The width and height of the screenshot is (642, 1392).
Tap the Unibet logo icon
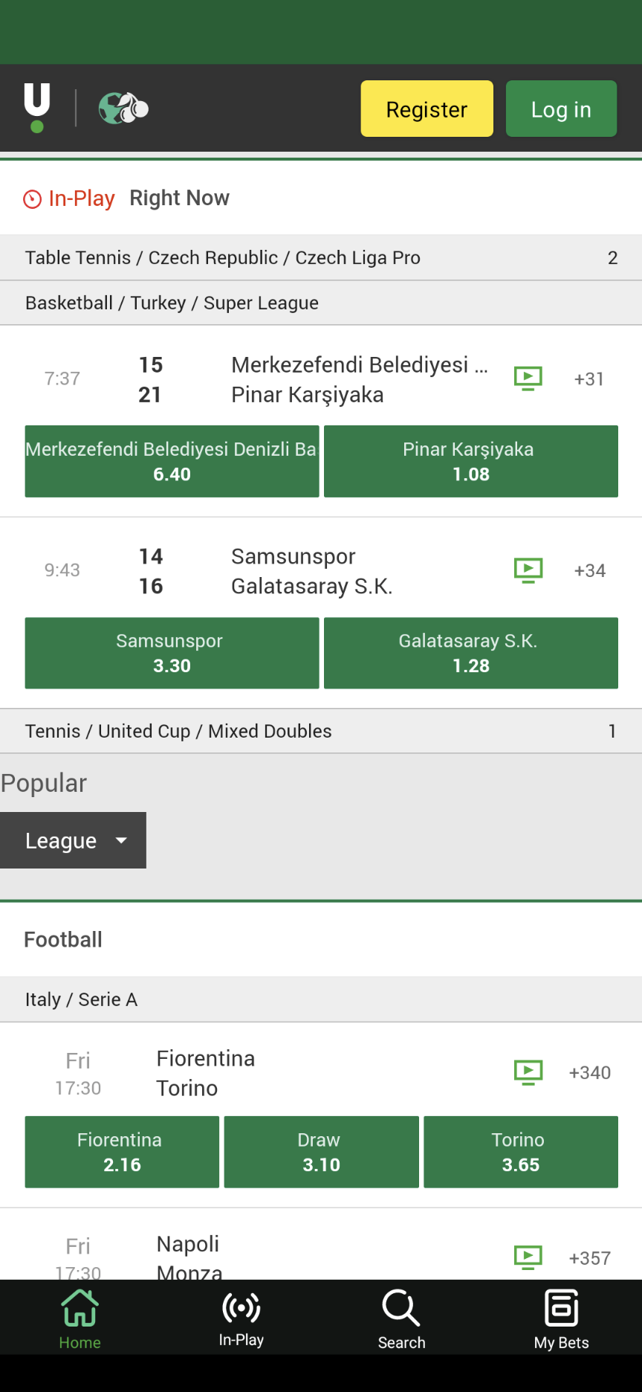coord(37,107)
